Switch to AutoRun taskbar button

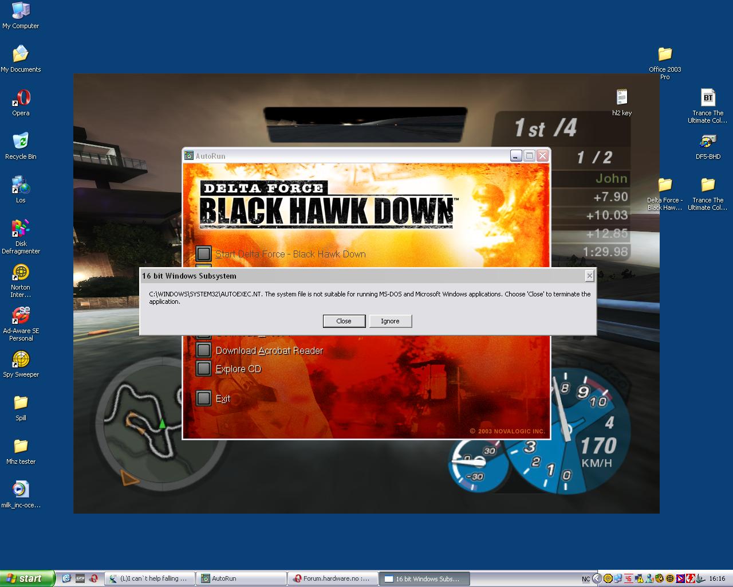[241, 578]
